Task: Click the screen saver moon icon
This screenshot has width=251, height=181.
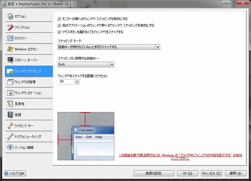Action: pos(10,60)
